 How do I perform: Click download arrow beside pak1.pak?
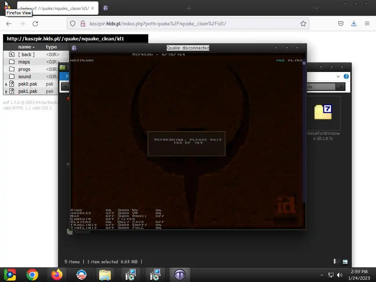coord(6,91)
